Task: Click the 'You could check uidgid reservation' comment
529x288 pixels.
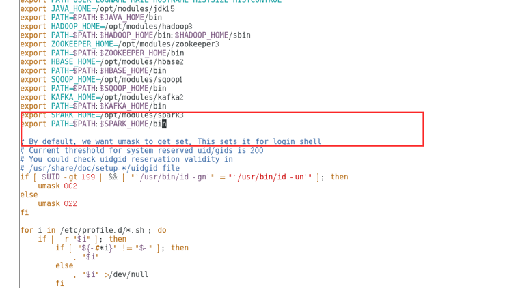Action: point(126,159)
